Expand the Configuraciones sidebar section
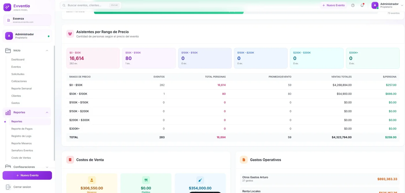Screen dimensions: 405x193 click(47, 167)
